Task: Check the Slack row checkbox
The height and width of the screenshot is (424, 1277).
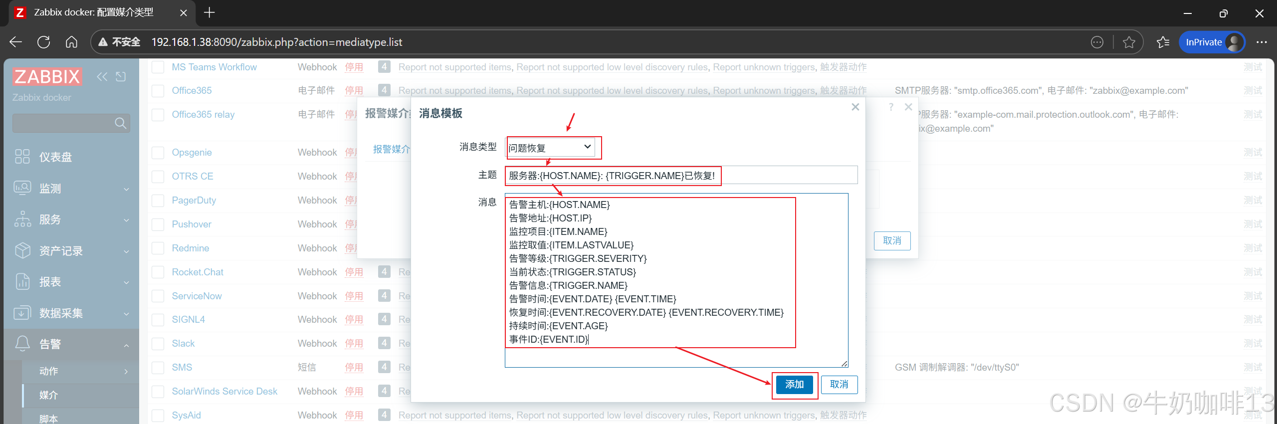Action: [158, 343]
